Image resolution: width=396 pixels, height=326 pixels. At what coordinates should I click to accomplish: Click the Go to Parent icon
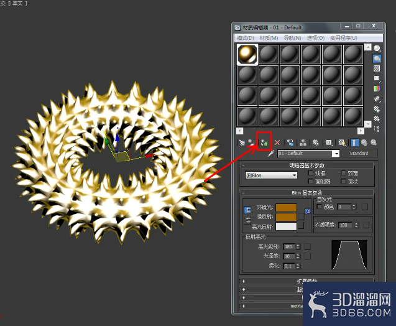click(364, 143)
